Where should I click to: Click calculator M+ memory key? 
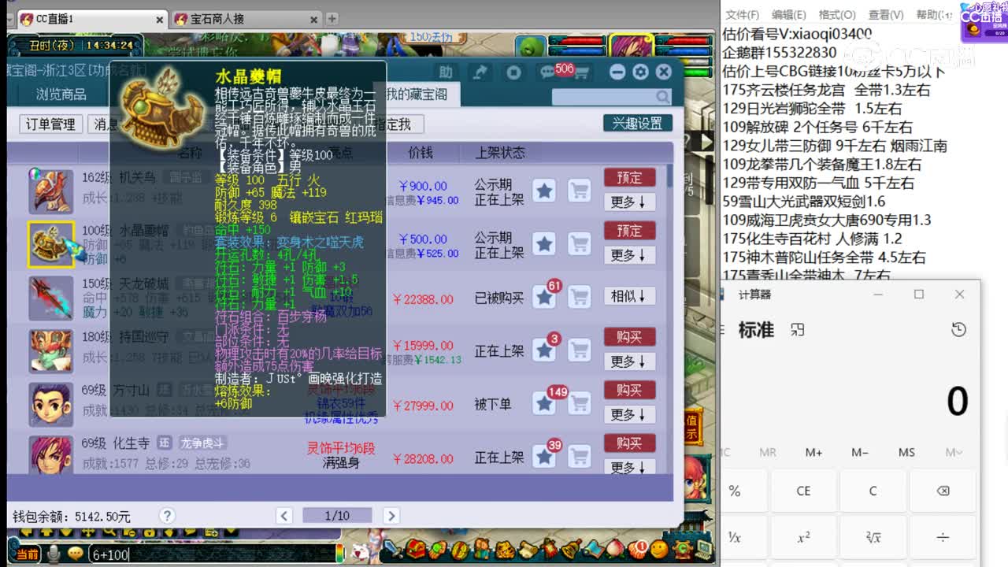813,452
